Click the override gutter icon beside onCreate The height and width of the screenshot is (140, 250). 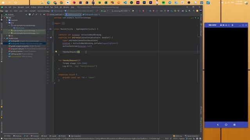pos(51,38)
